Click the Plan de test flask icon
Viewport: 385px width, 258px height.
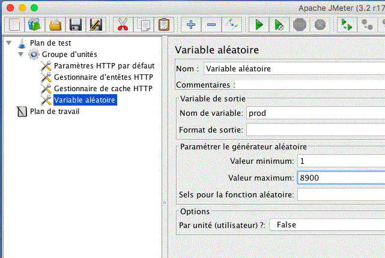tap(22, 43)
